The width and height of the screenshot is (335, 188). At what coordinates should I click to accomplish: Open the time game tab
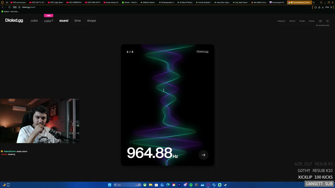[77, 21]
